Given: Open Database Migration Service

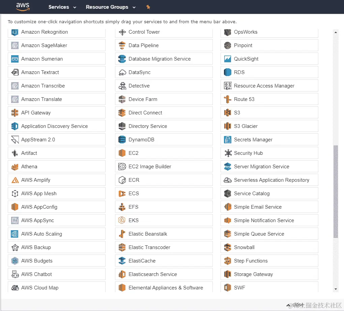Looking at the screenshot, I should 164,59.
